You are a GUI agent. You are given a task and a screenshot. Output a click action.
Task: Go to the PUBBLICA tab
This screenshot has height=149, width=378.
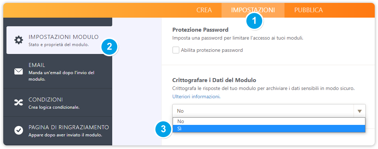(x=308, y=10)
